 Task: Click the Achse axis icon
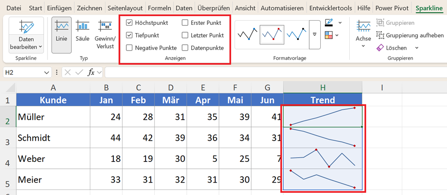[364, 27]
